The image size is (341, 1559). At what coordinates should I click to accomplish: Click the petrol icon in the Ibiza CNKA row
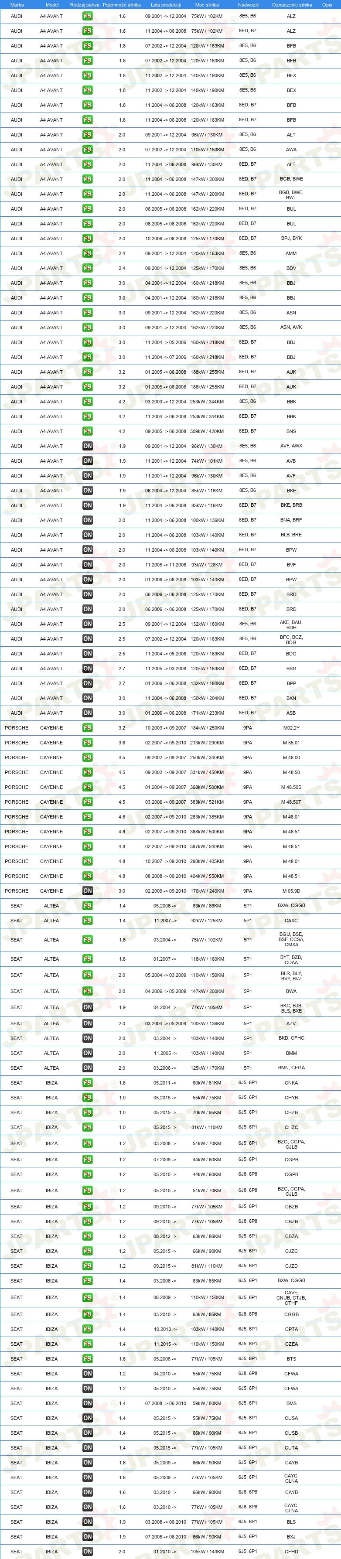tap(87, 1083)
